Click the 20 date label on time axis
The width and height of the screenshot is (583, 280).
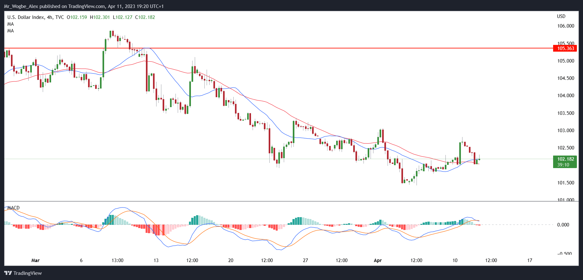(x=231, y=260)
